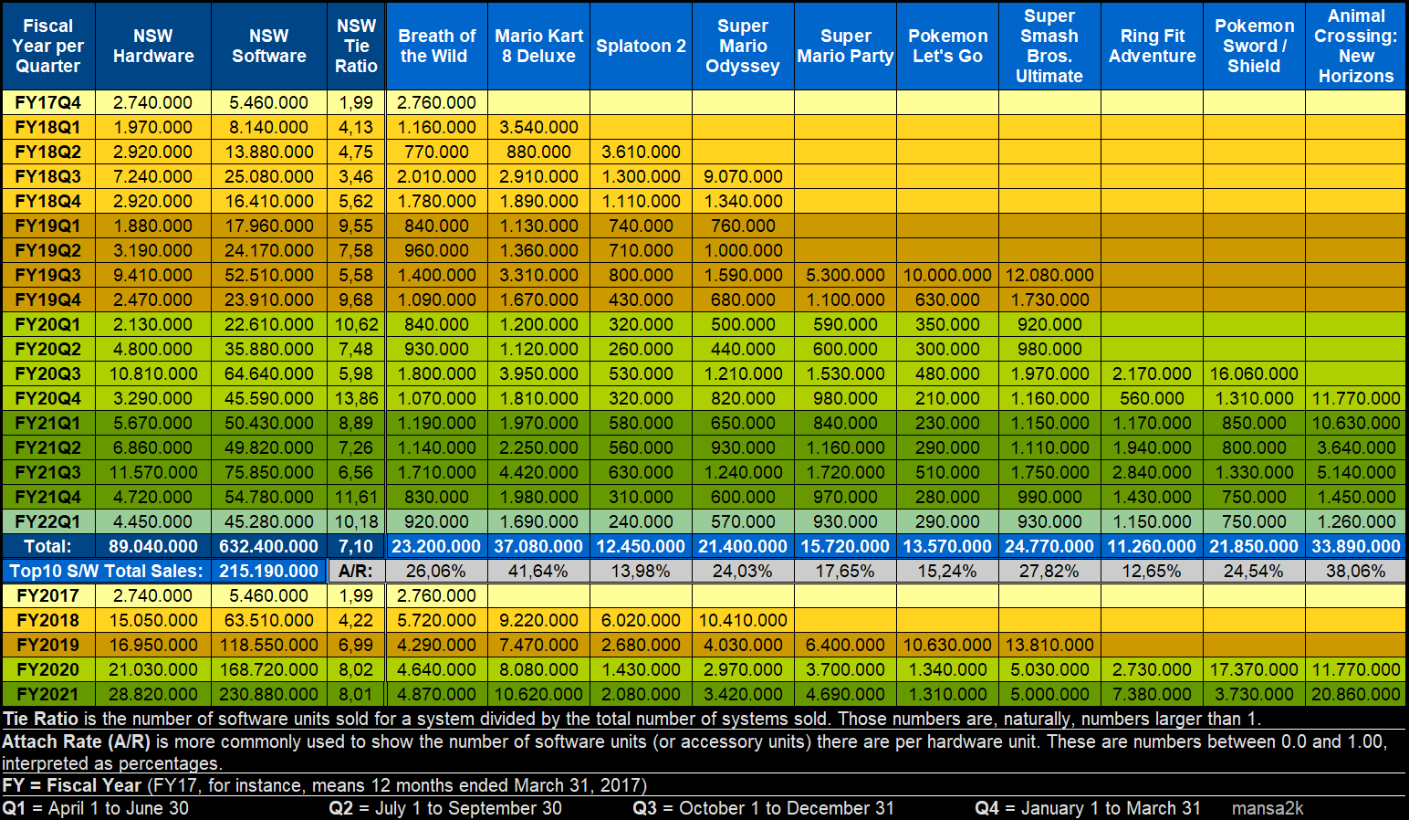Click the Top10 S/W Total Sales label
1409x820 pixels.
pos(107,571)
